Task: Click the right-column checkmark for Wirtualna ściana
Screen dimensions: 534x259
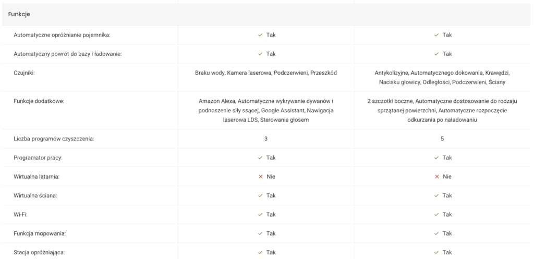Action: [x=436, y=195]
